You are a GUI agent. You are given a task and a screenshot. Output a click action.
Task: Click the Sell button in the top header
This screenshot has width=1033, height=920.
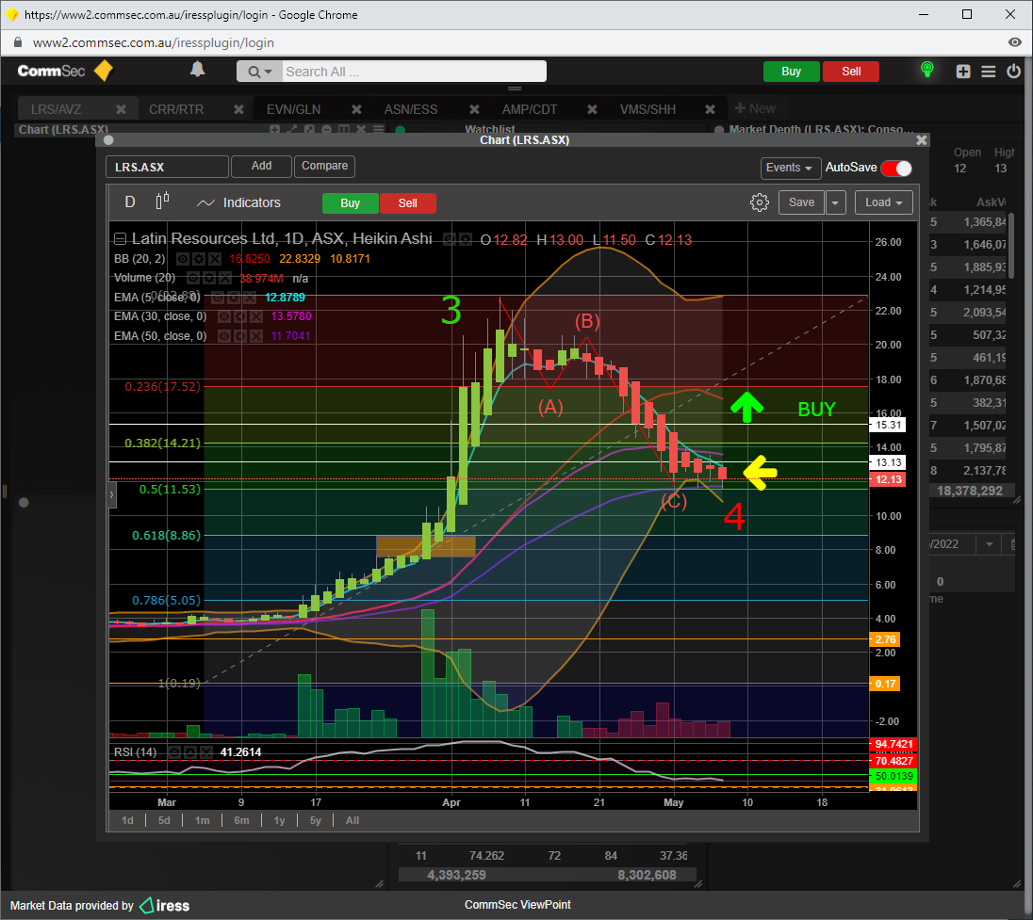pyautogui.click(x=851, y=72)
